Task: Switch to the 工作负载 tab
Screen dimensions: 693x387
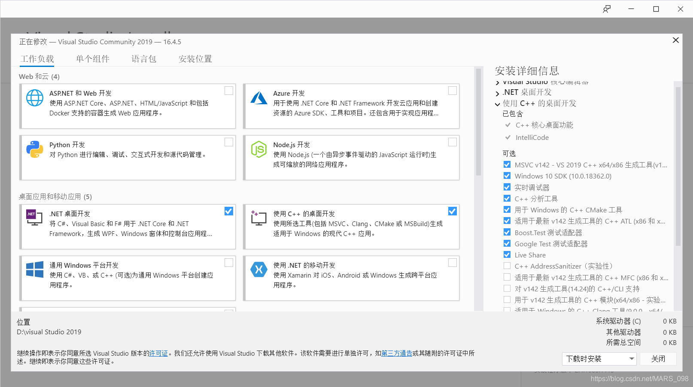Action: pyautogui.click(x=37, y=59)
